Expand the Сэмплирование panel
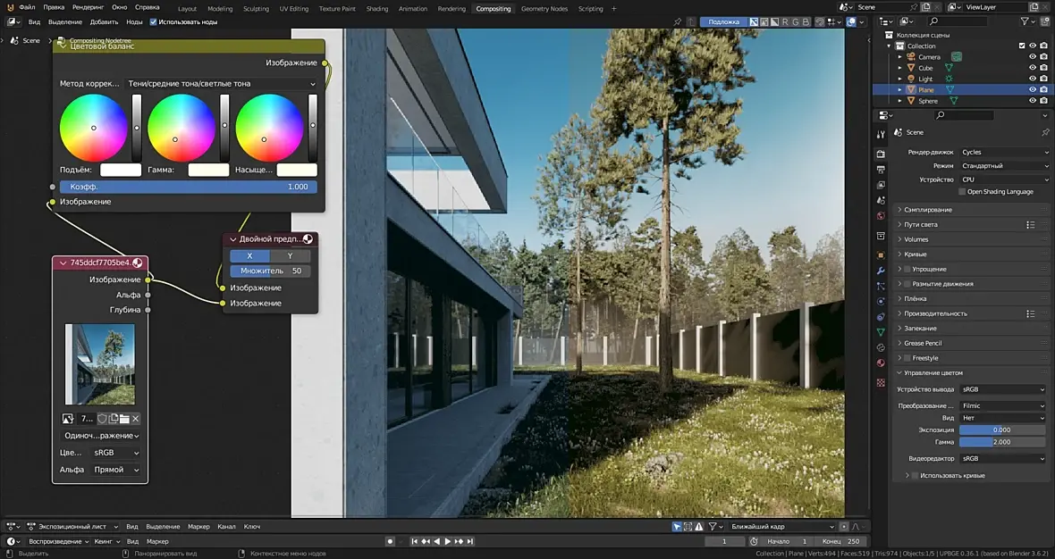 [928, 209]
